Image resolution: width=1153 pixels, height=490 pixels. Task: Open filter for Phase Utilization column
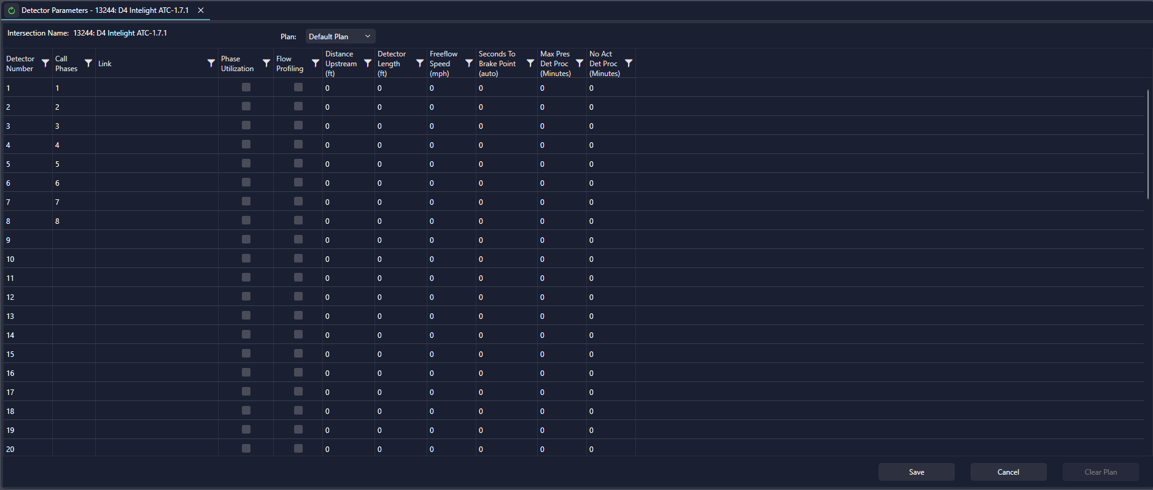(x=266, y=63)
